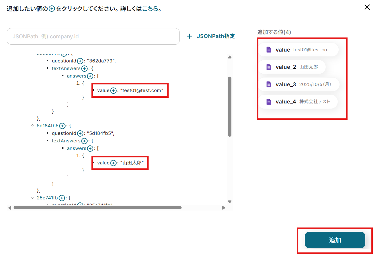Viewport: 374px width, 254px height.
Task: Add the questionId "5d184fb5" plus icon
Action: pos(80,133)
